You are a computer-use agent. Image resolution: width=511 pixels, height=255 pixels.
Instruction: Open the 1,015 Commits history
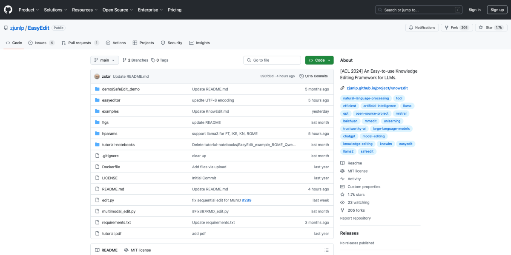pyautogui.click(x=313, y=76)
